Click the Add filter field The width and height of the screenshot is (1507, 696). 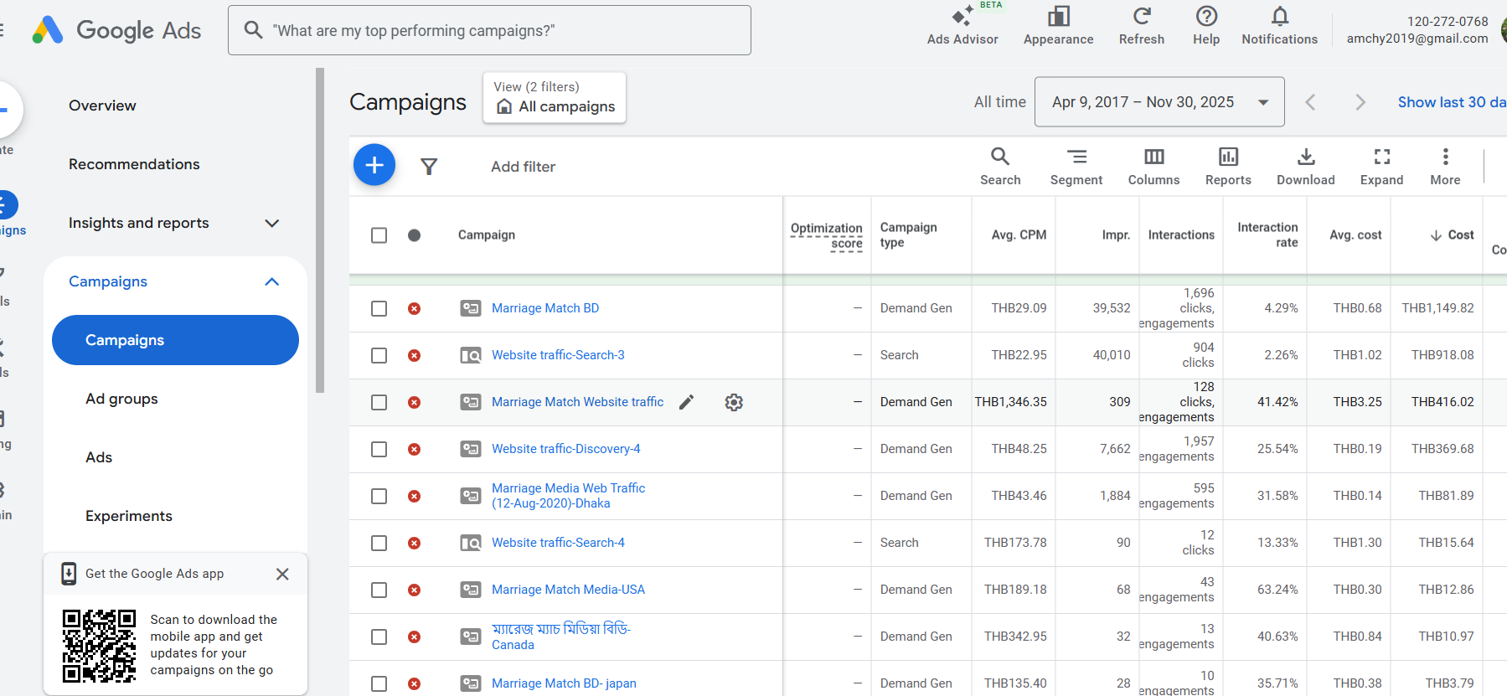point(524,167)
